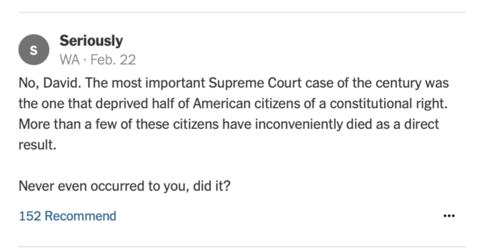Image resolution: width=501 pixels, height=250 pixels.
Task: Click the gray "S" user avatar
Action: pos(33,50)
